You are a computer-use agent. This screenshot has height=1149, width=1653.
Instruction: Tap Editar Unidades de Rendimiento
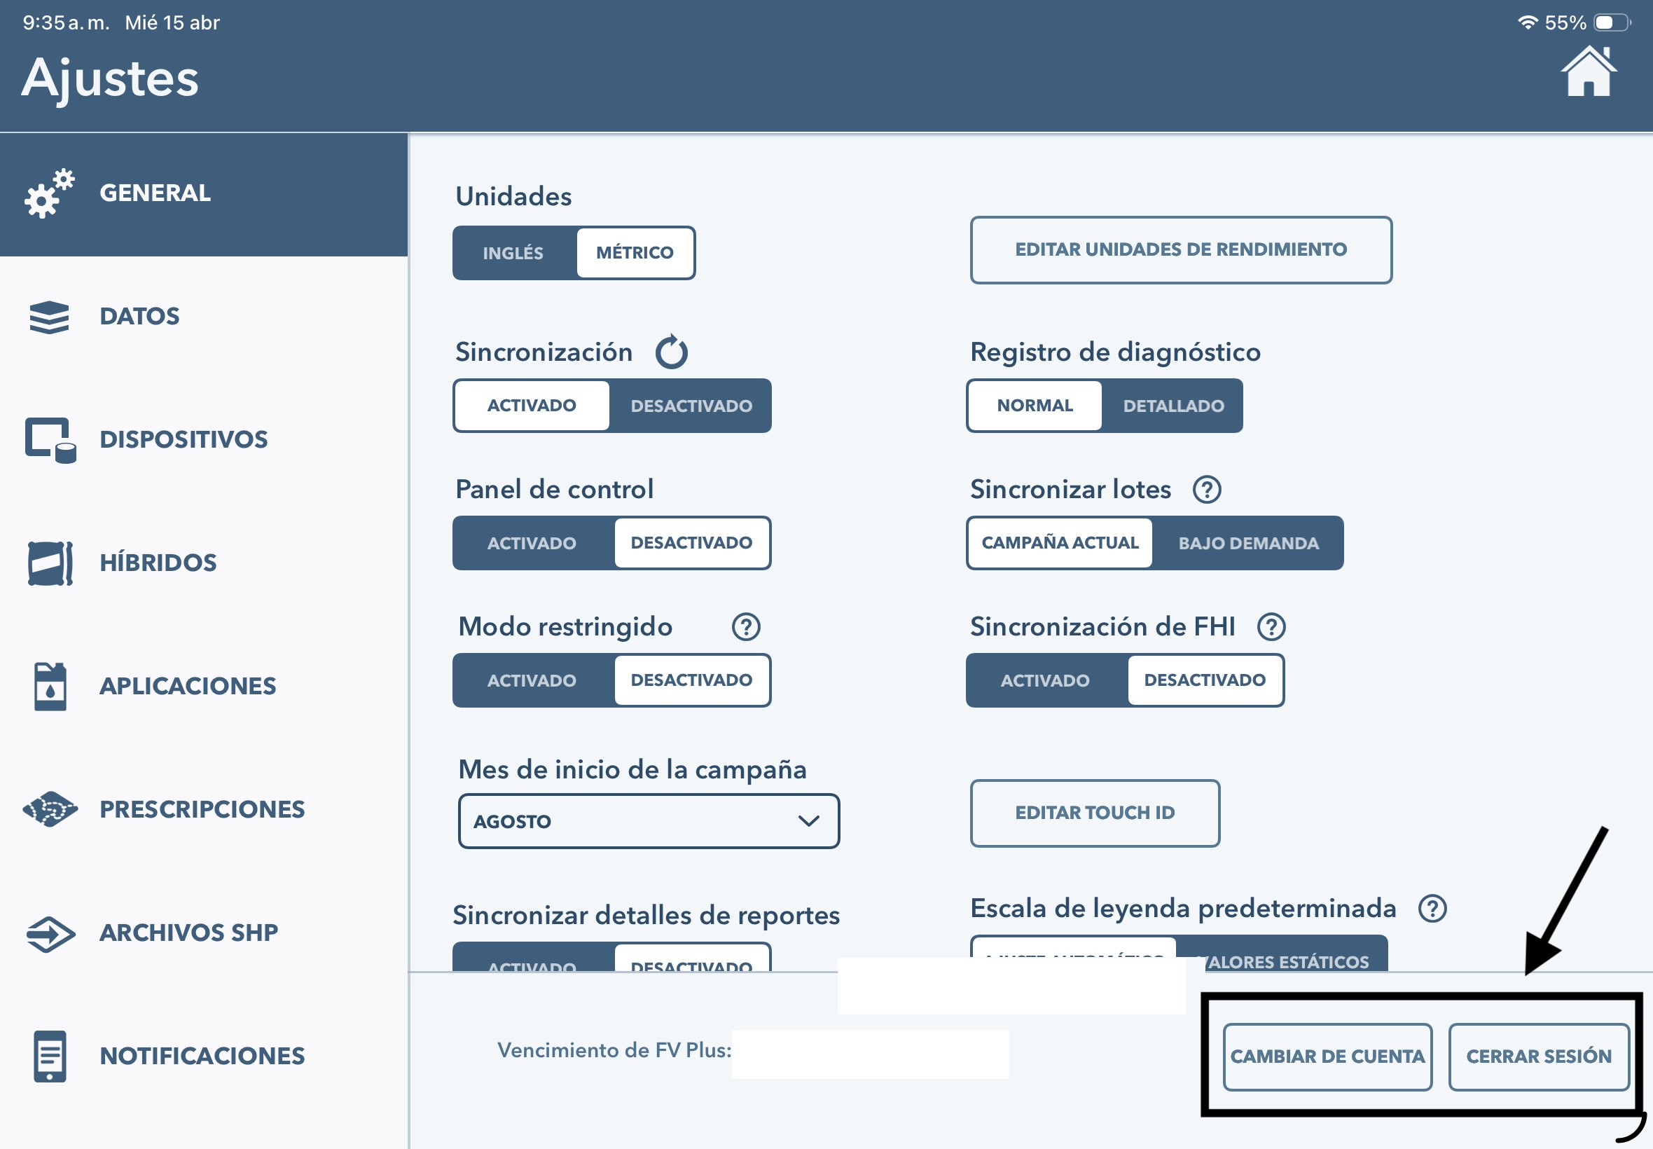(x=1181, y=249)
